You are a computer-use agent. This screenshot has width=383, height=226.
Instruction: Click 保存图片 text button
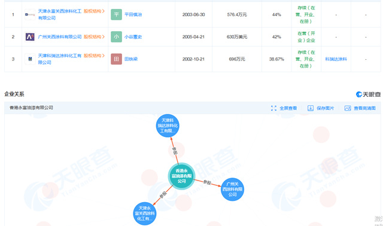pos(325,108)
